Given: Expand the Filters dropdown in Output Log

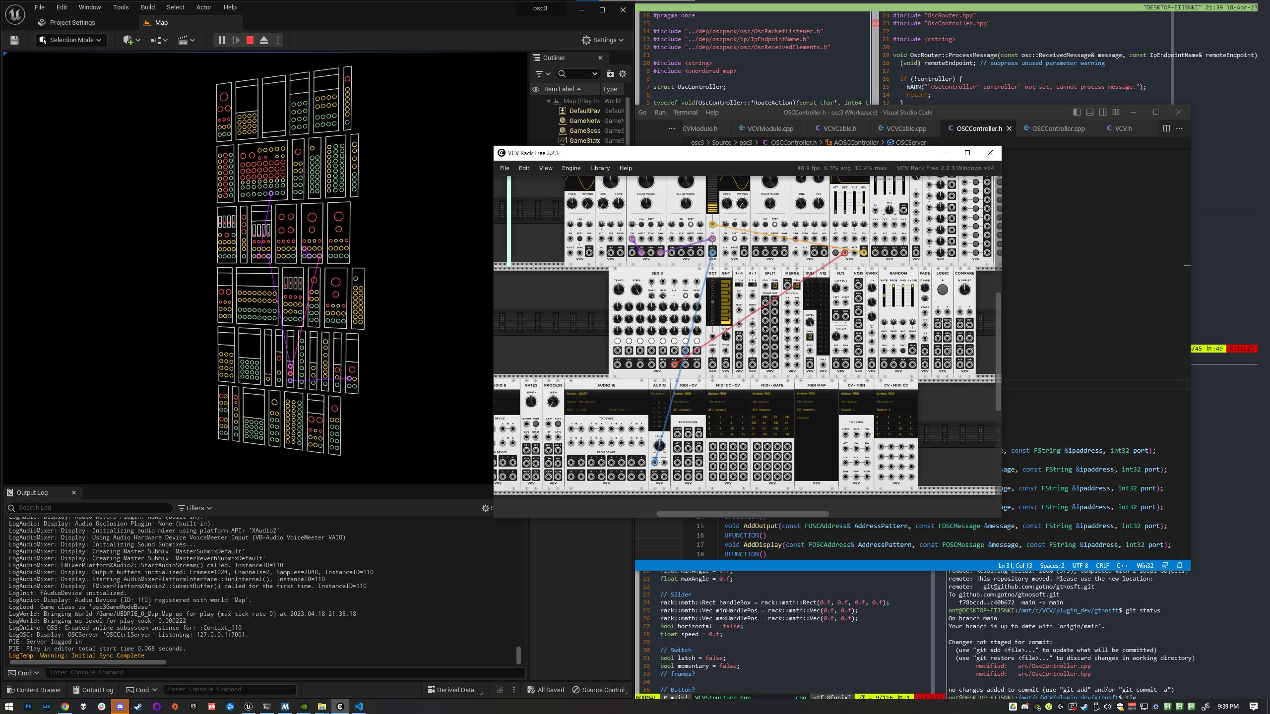Looking at the screenshot, I should [195, 508].
